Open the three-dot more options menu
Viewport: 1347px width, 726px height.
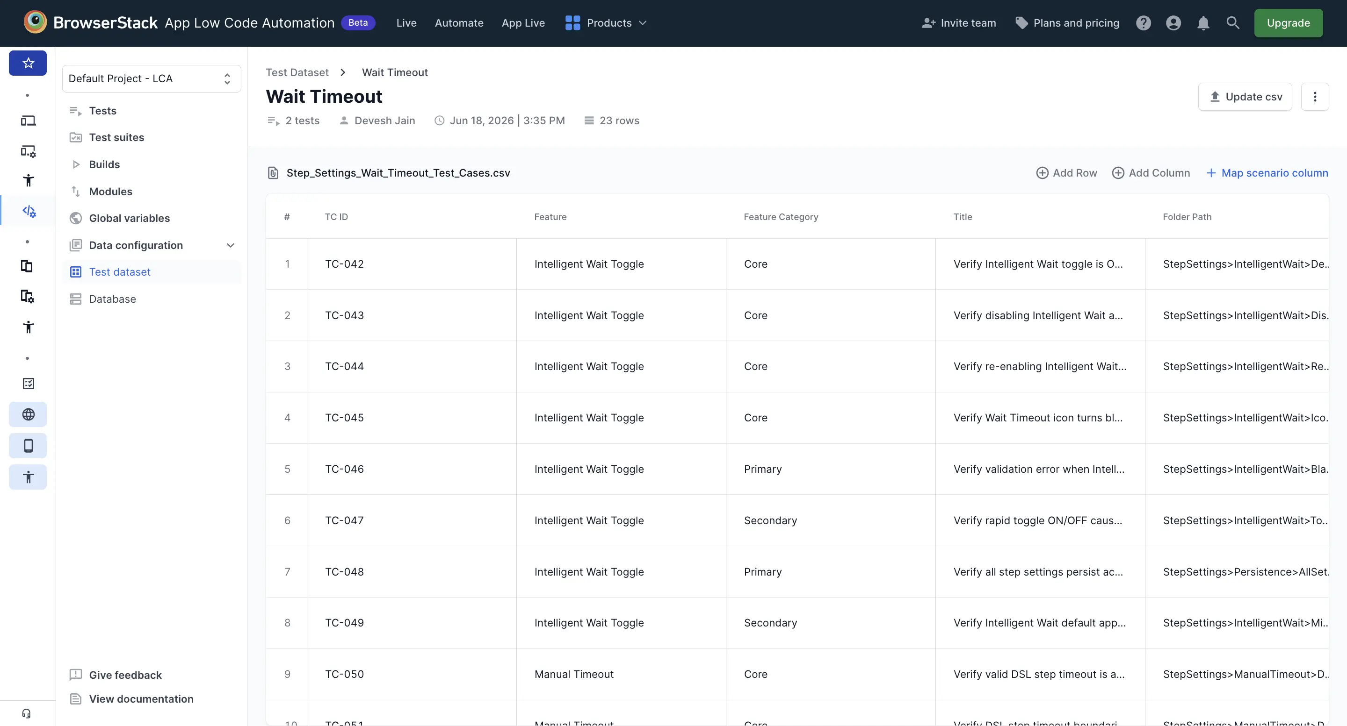click(x=1315, y=97)
